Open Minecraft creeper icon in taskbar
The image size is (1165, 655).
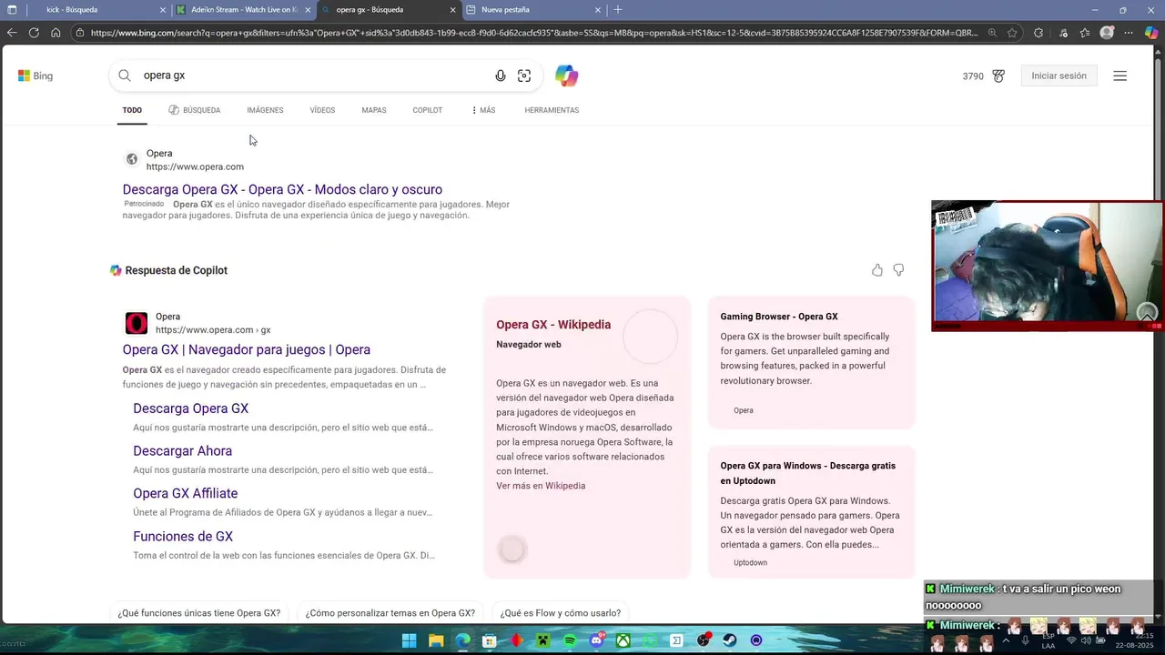coord(543,640)
